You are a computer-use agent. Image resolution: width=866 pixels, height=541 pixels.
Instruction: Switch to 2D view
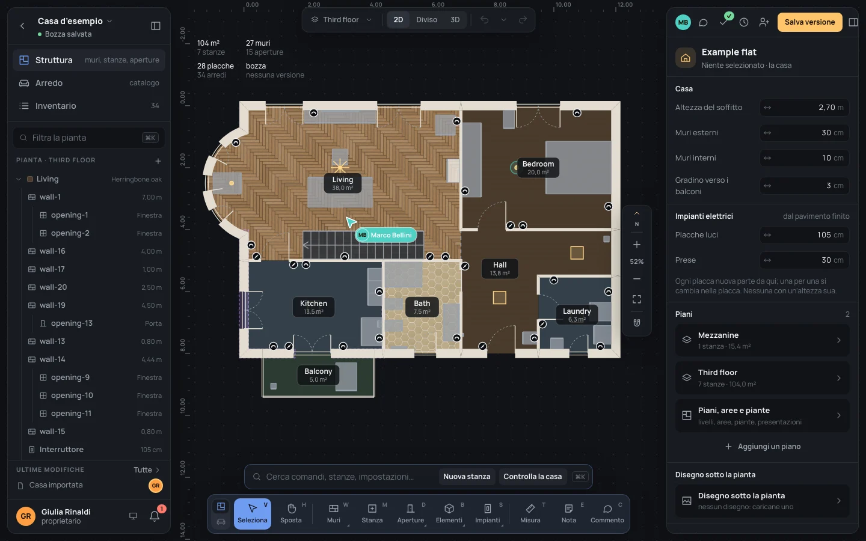coord(398,20)
